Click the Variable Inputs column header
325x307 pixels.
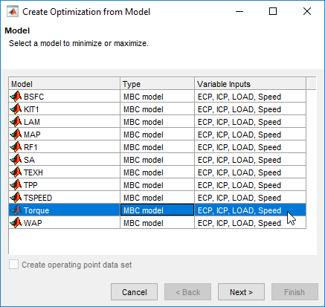click(250, 84)
